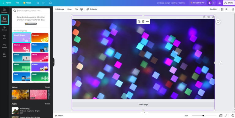Open the Elements sidebar panel
This screenshot has width=235, height=118.
point(4,20)
